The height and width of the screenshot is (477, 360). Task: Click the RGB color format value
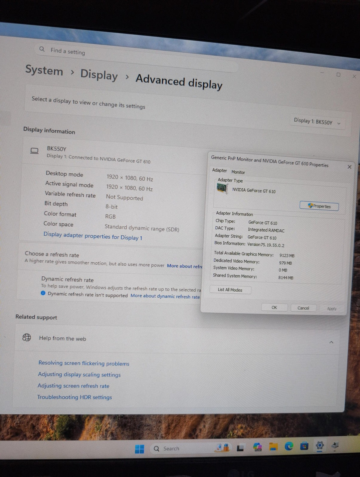(110, 217)
